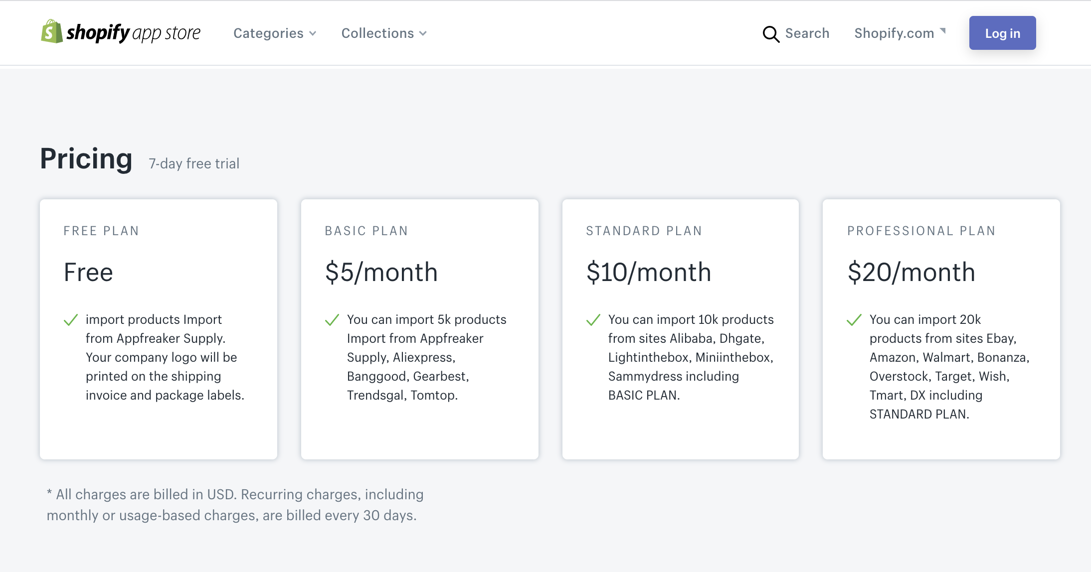Expand the Categories chevron arrow
The width and height of the screenshot is (1091, 572).
[313, 33]
